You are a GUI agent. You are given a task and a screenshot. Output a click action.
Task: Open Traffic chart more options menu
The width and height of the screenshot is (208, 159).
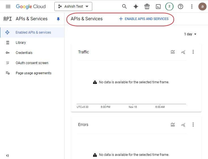[193, 52]
